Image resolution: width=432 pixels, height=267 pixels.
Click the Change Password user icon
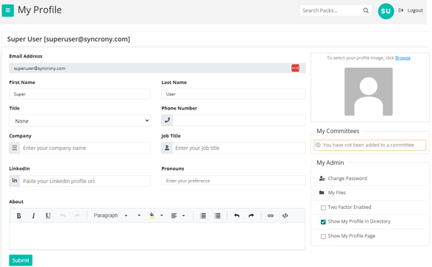(322, 178)
